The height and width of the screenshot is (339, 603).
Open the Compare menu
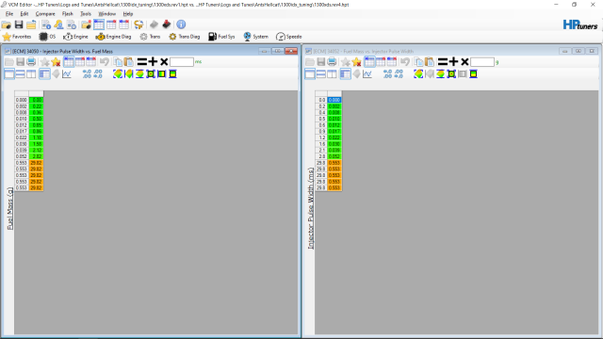pyautogui.click(x=45, y=14)
